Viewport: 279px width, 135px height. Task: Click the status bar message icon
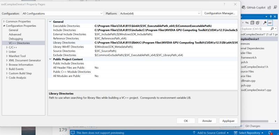click(x=73, y=133)
